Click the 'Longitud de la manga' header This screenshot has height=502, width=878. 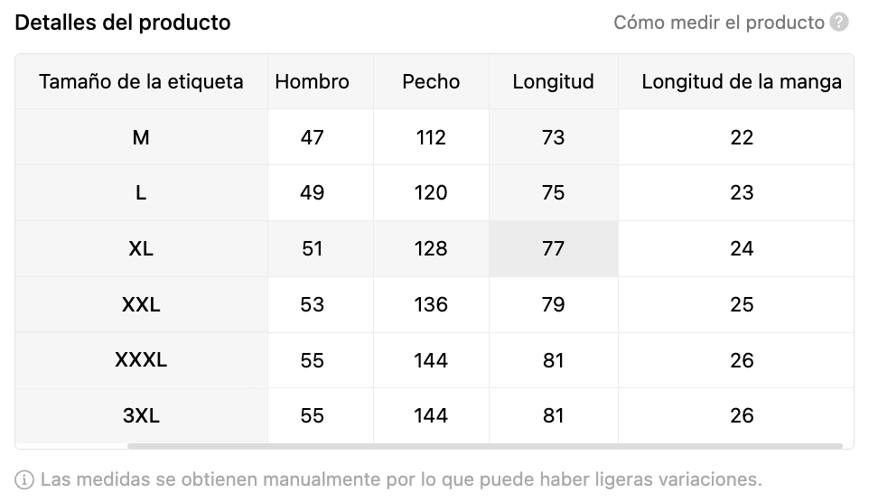tap(742, 82)
